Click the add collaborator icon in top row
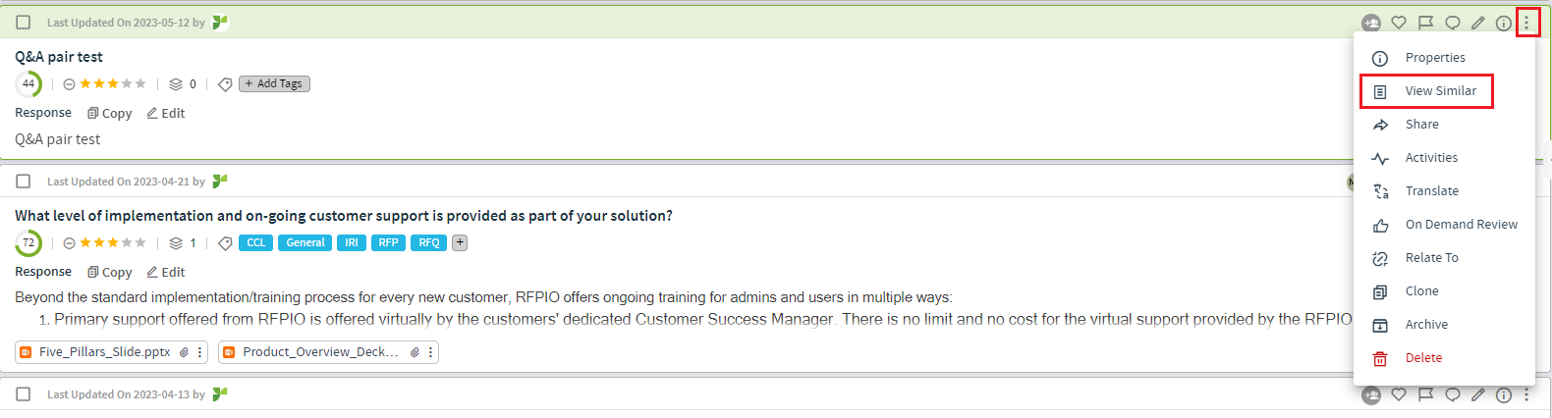The width and height of the screenshot is (1552, 418). tap(1371, 23)
